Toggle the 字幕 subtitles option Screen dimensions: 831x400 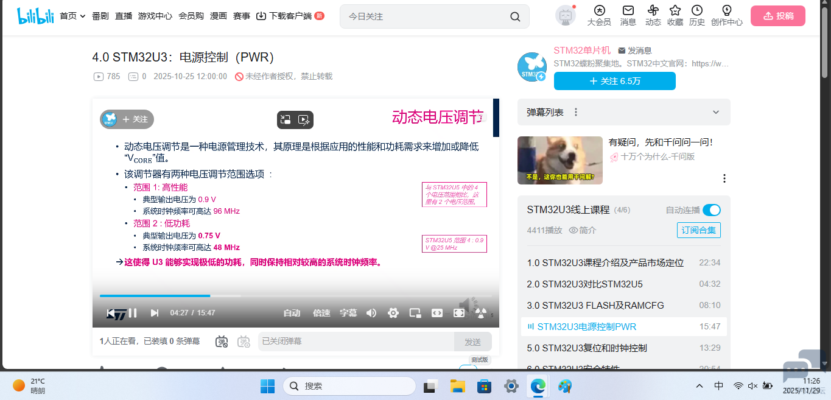tap(348, 312)
